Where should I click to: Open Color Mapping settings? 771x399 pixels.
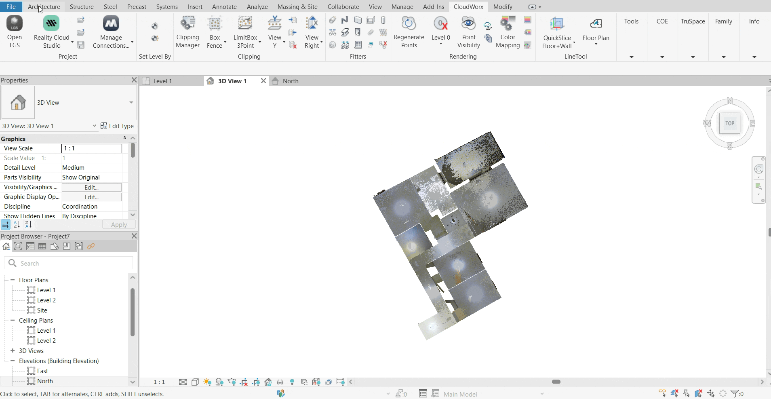tap(508, 32)
